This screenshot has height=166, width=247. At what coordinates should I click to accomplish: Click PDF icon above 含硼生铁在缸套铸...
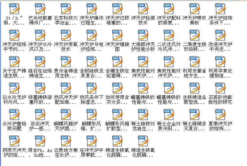[x=117, y=61]
